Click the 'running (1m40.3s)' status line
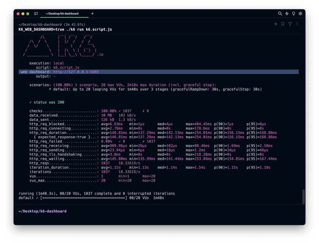 (x=97, y=194)
